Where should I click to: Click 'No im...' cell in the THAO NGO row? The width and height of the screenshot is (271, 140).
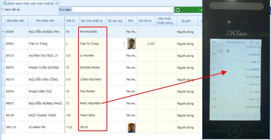132,115
